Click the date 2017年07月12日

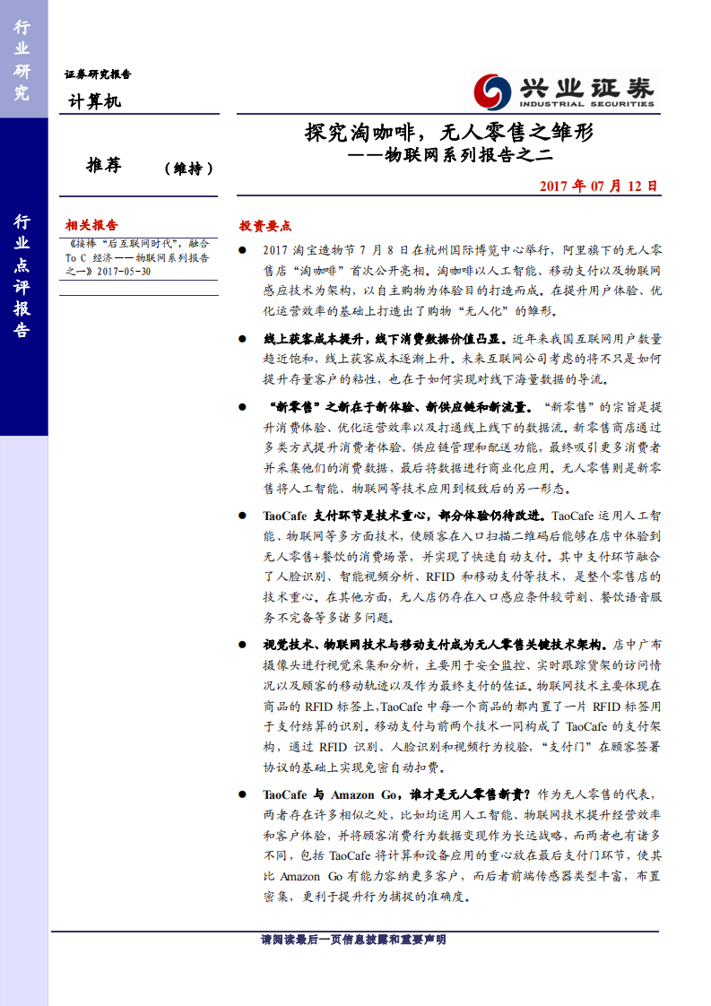click(599, 186)
